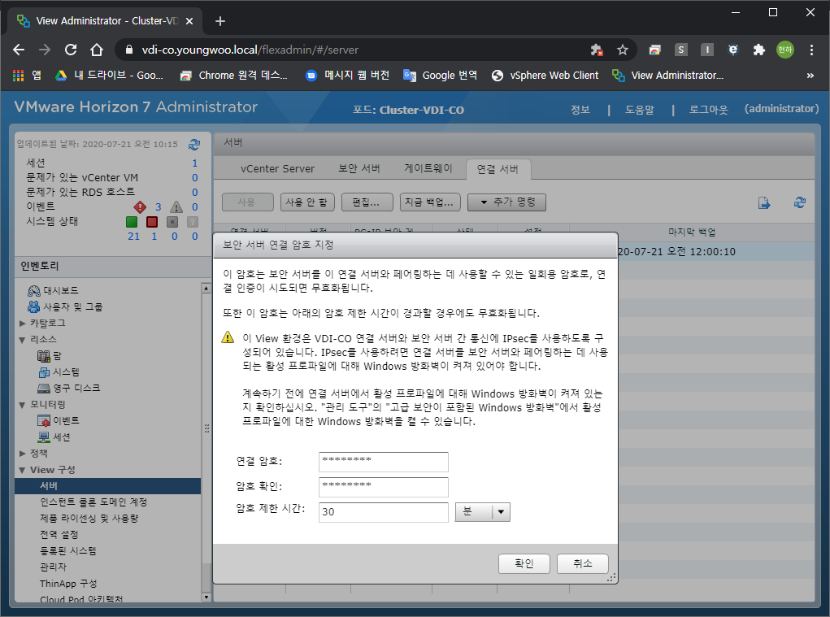
Task: Open the 시스템 item under 리소스
Action: 59,372
